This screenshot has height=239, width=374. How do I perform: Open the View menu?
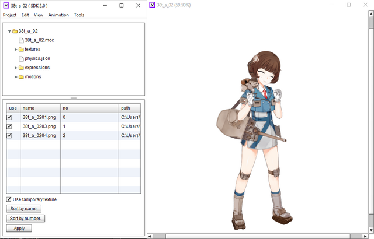(39, 15)
